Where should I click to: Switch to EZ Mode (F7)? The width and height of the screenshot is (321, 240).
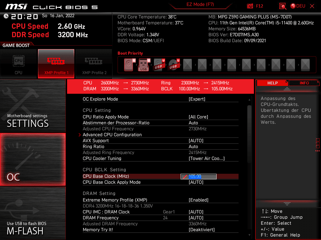click(200, 4)
